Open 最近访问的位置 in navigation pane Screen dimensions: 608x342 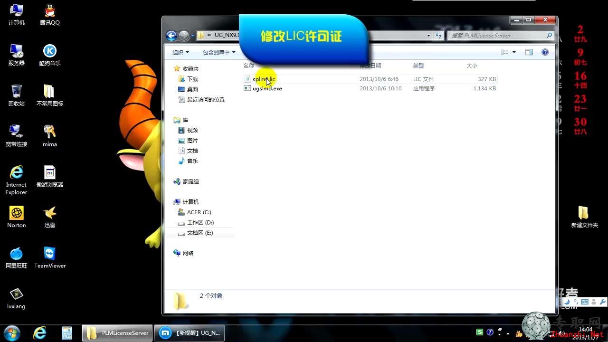pyautogui.click(x=206, y=100)
